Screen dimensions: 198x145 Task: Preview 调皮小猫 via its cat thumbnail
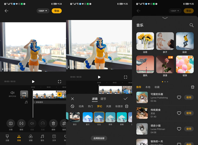142,129
